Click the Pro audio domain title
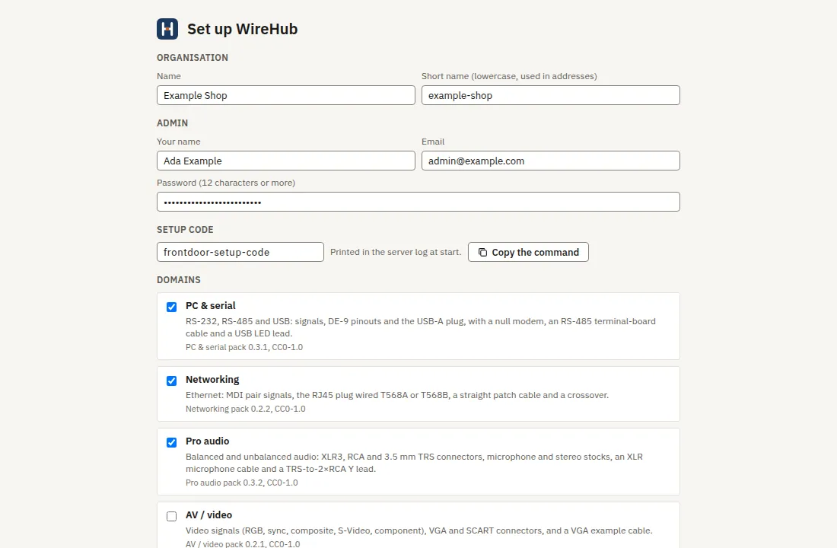 [x=207, y=441]
